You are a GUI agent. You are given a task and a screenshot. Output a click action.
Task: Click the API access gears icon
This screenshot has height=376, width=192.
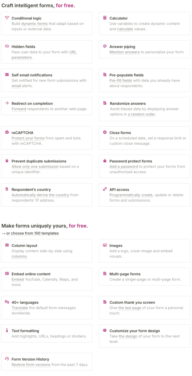coord(105,189)
